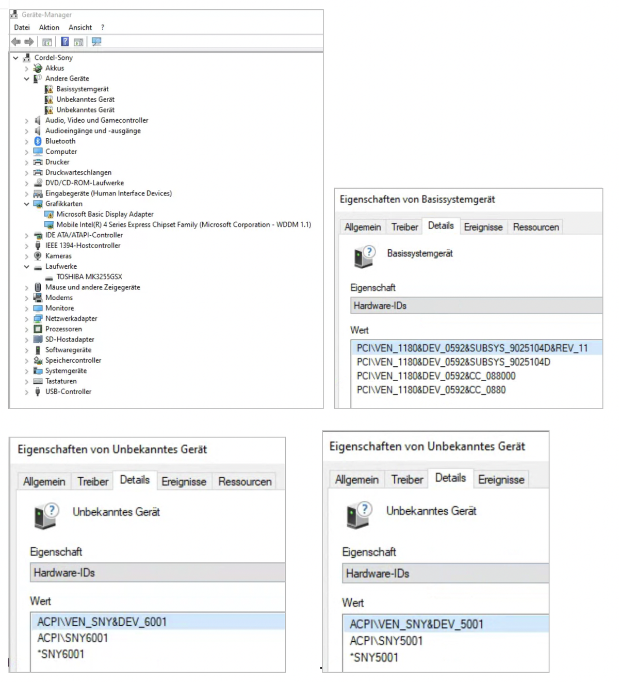This screenshot has height=682, width=619.
Task: Expand the Akkus category
Action: click(x=27, y=68)
